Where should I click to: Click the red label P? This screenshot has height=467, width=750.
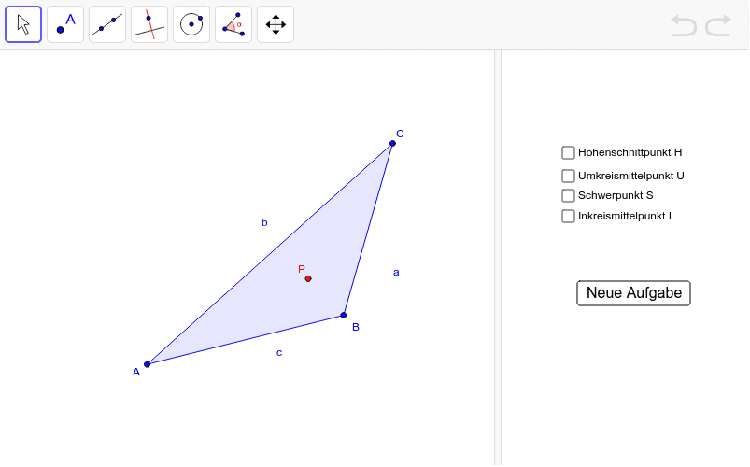point(302,269)
